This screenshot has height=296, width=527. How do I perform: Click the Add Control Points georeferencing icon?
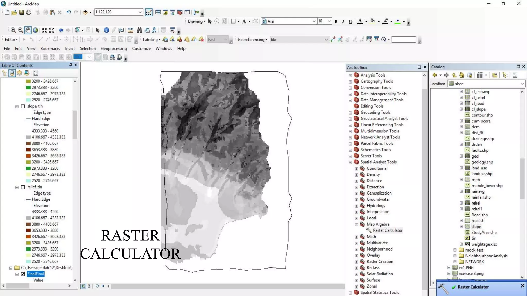333,40
